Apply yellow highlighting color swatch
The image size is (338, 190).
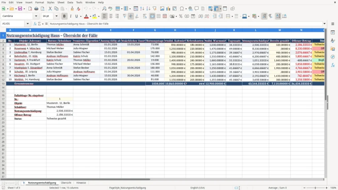94,16
